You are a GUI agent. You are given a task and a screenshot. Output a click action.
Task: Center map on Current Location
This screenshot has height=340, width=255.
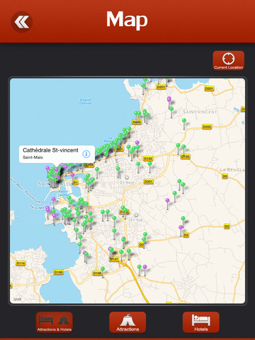228,60
